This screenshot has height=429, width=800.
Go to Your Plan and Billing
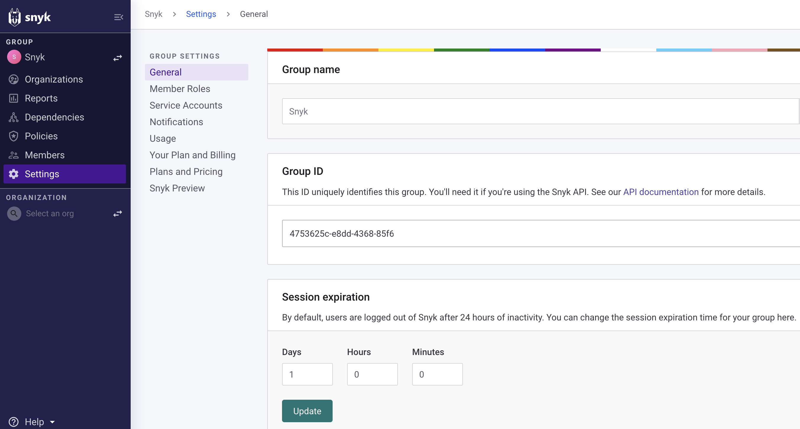pos(192,155)
